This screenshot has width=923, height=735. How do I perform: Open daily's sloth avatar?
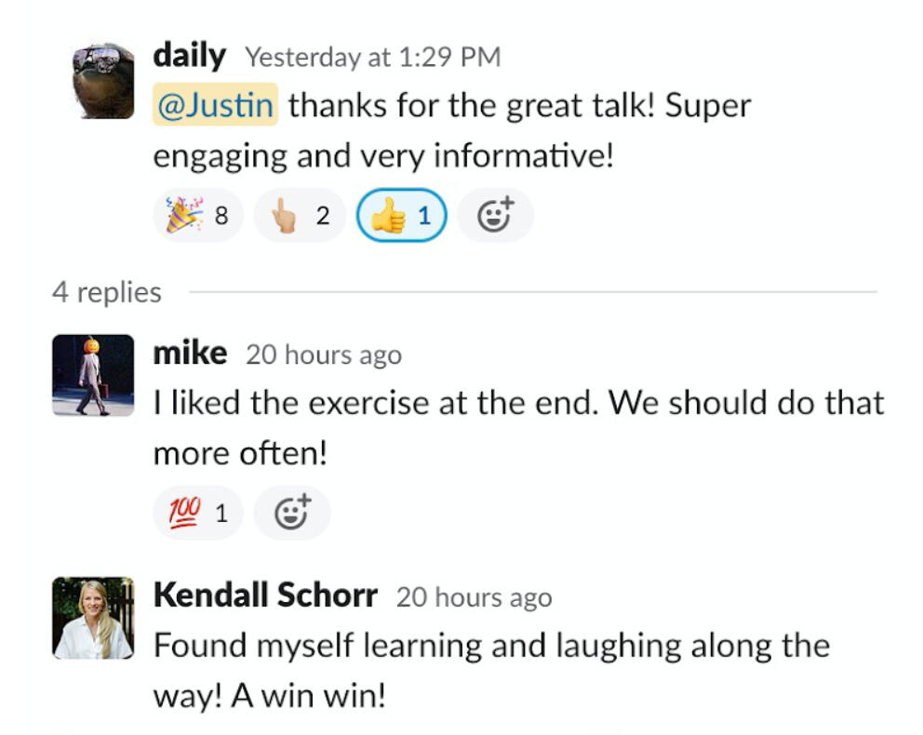103,81
